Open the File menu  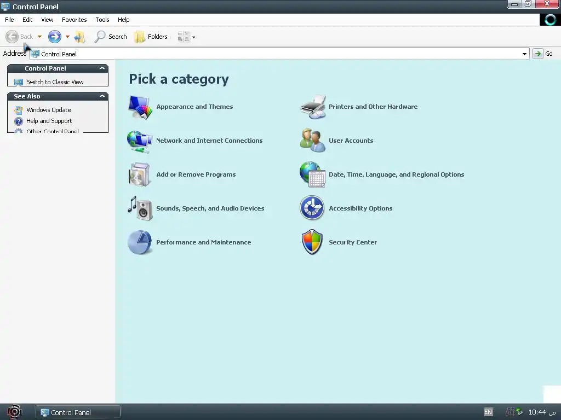[x=9, y=20]
